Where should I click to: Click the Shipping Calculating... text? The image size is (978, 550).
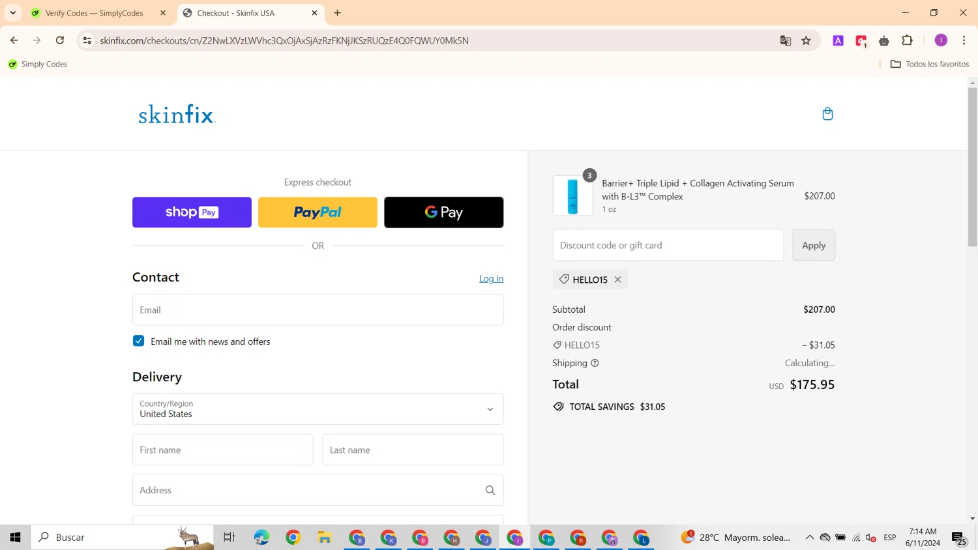[x=810, y=363]
